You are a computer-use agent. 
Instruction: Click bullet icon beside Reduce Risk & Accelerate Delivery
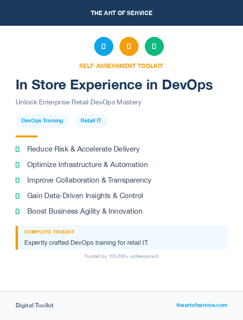point(17,149)
